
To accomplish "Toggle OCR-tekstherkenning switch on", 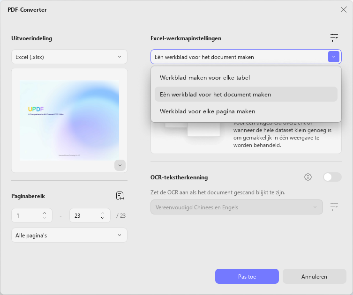I will [332, 177].
